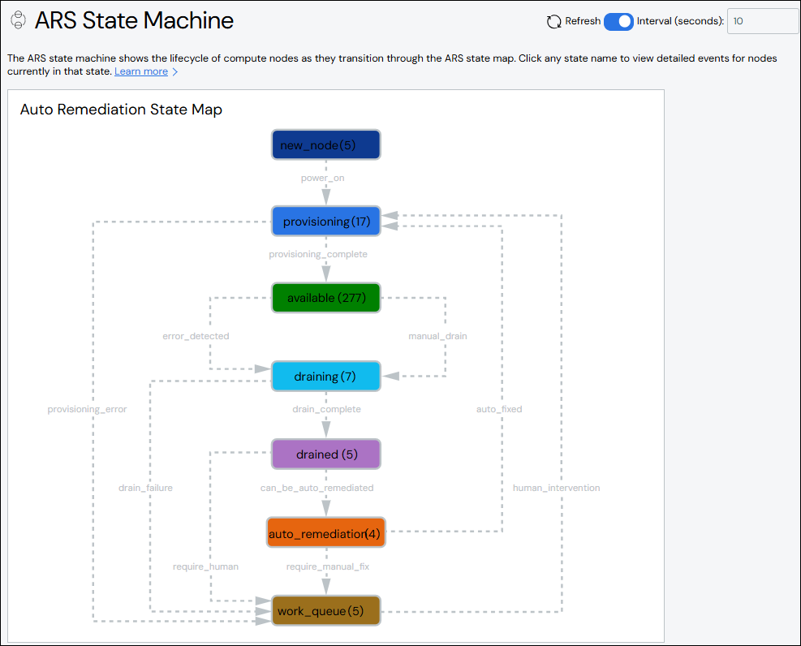Click the provisioning_complete transition label

(318, 254)
